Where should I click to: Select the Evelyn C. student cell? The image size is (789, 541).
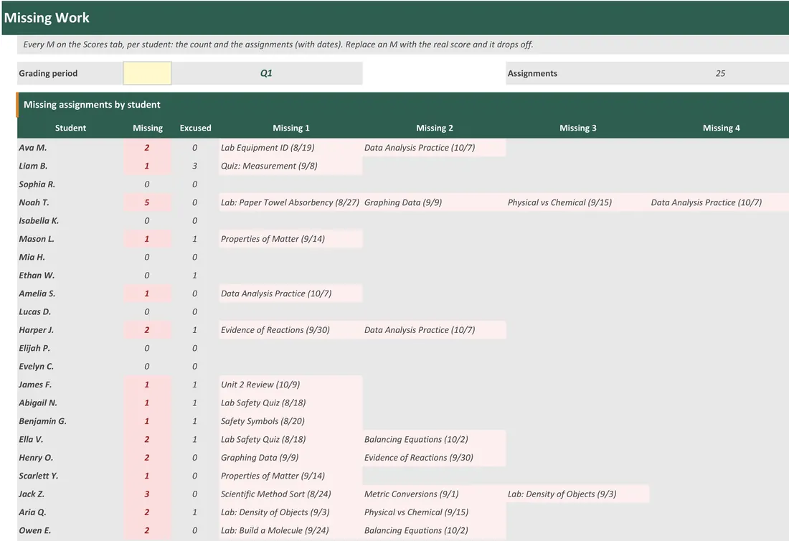pos(70,367)
